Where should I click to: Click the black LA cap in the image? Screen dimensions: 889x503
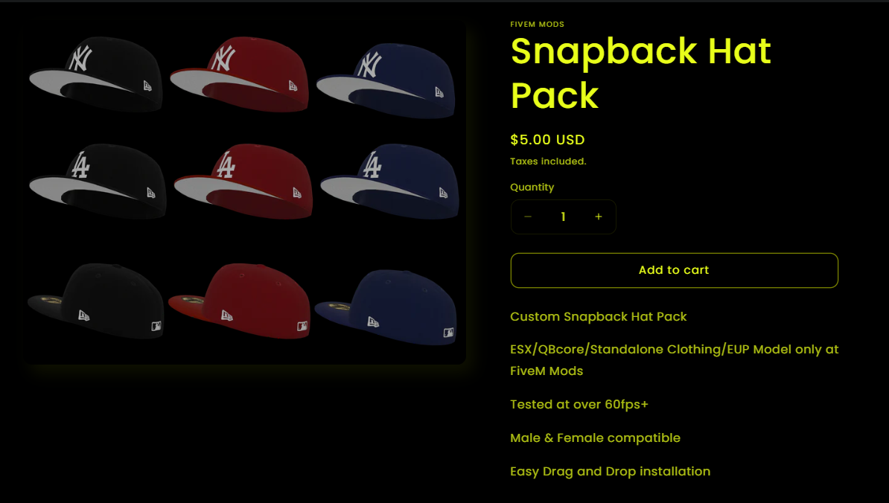(98, 181)
